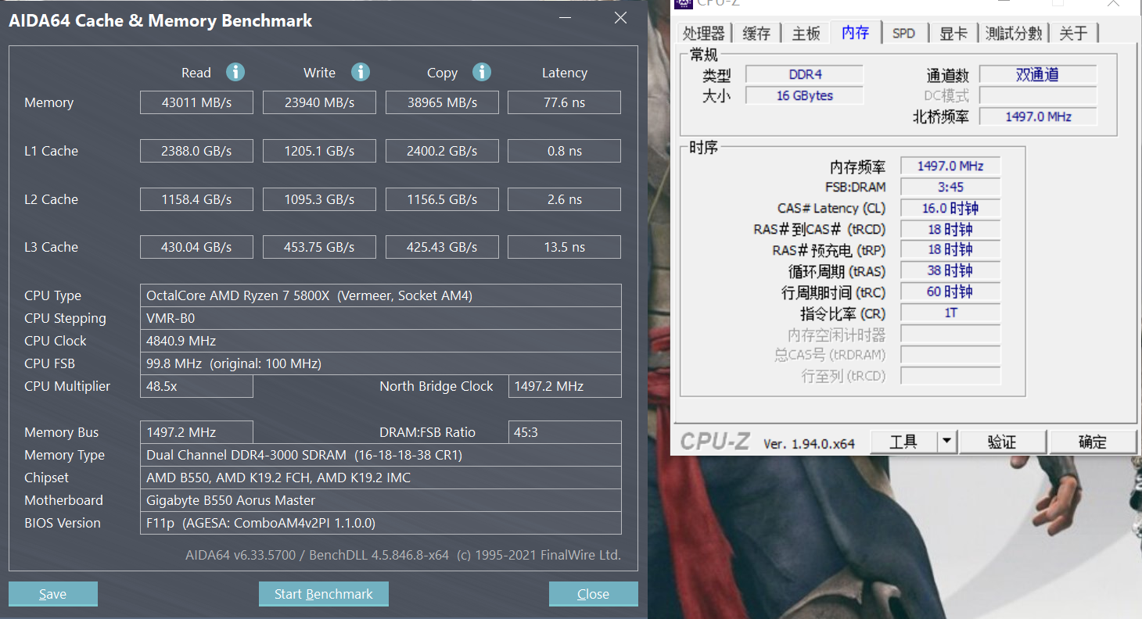Click the 工具 button in CPU-Z
1142x619 pixels.
[x=903, y=442]
